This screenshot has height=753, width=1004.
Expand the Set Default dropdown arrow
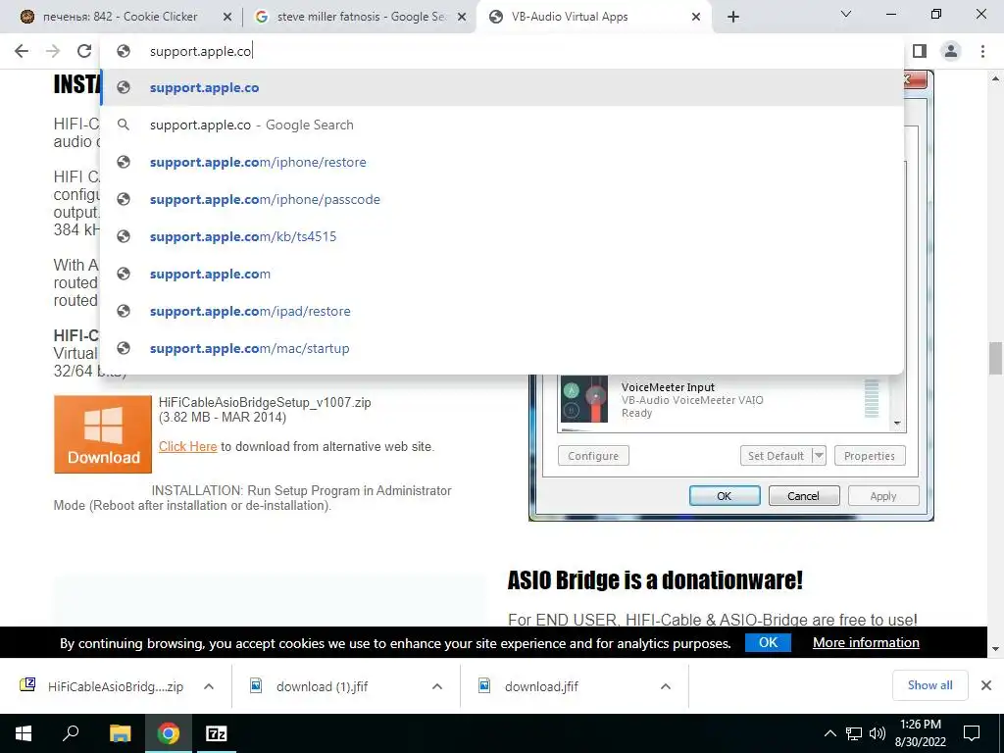[x=819, y=456]
